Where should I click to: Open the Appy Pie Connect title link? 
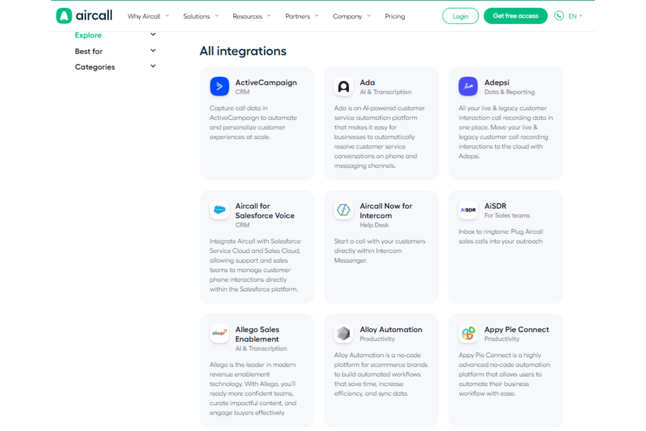517,330
